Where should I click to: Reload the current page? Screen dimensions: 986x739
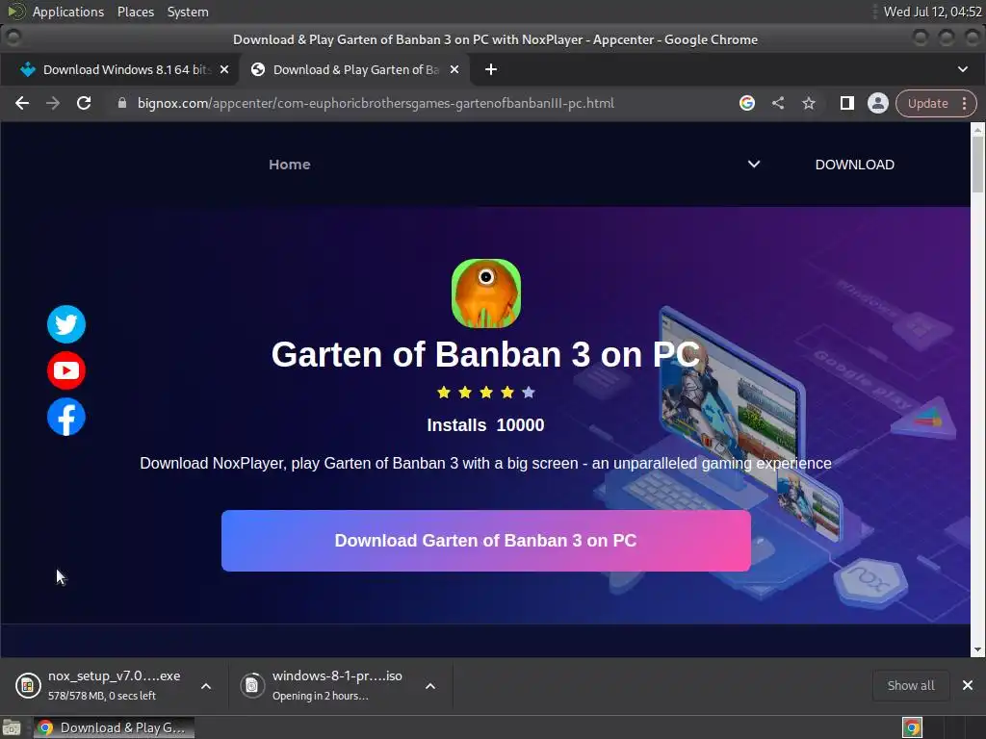point(84,103)
